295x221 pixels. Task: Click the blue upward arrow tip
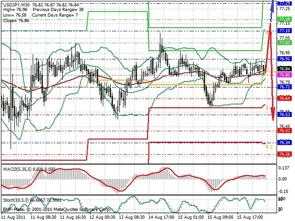pos(273,2)
